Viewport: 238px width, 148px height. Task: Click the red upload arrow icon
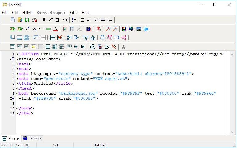98,29
